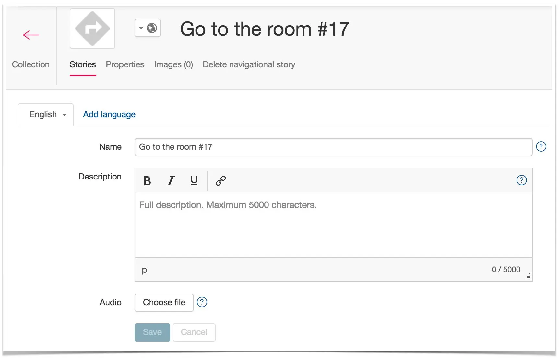
Task: Open the Images (0) tab
Action: tap(173, 64)
